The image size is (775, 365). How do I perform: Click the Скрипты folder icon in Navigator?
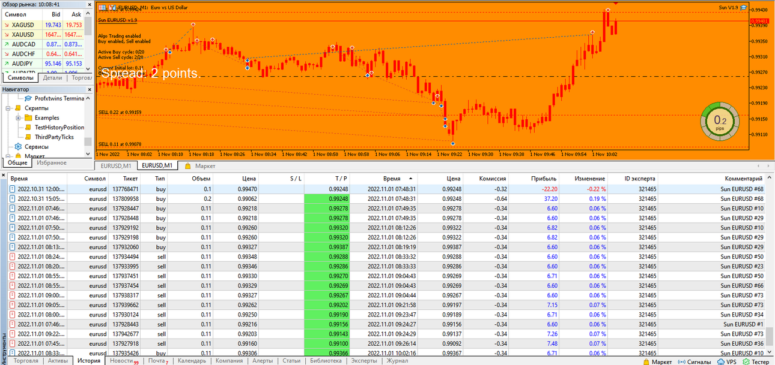tap(18, 108)
